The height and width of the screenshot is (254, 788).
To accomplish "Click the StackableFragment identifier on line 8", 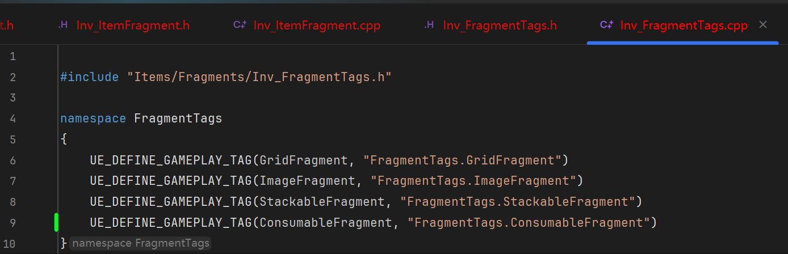I will click(322, 202).
